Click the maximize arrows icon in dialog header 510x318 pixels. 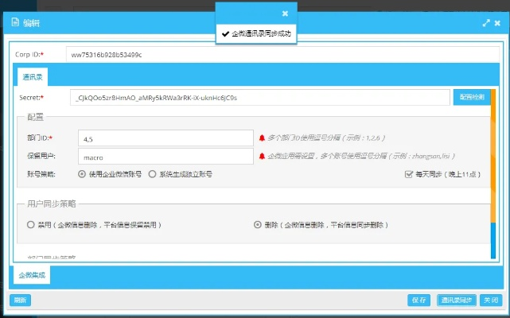point(486,24)
